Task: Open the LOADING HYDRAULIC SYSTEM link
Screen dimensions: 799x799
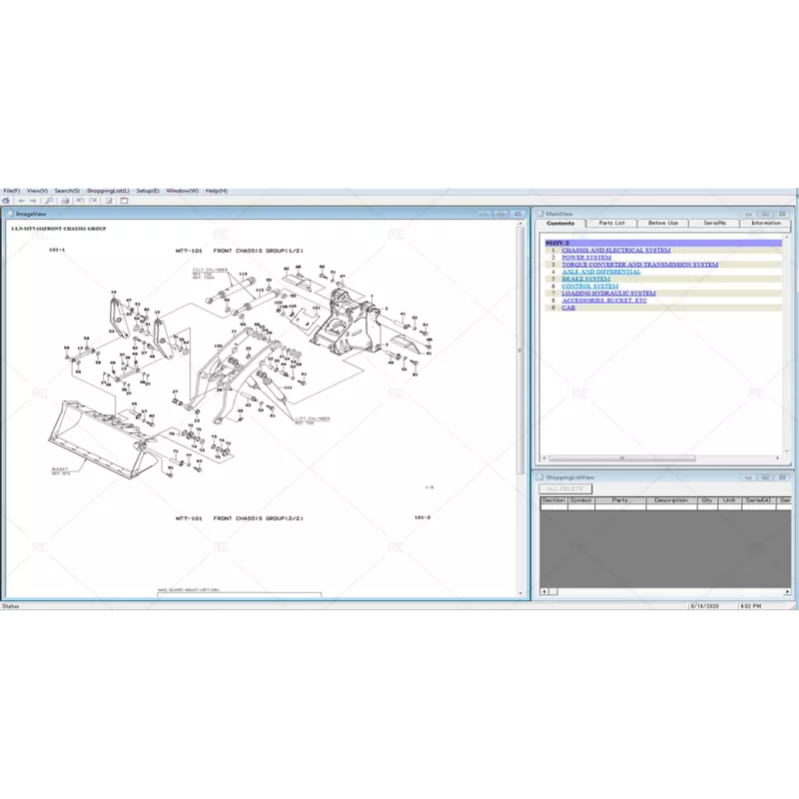Action: point(608,294)
